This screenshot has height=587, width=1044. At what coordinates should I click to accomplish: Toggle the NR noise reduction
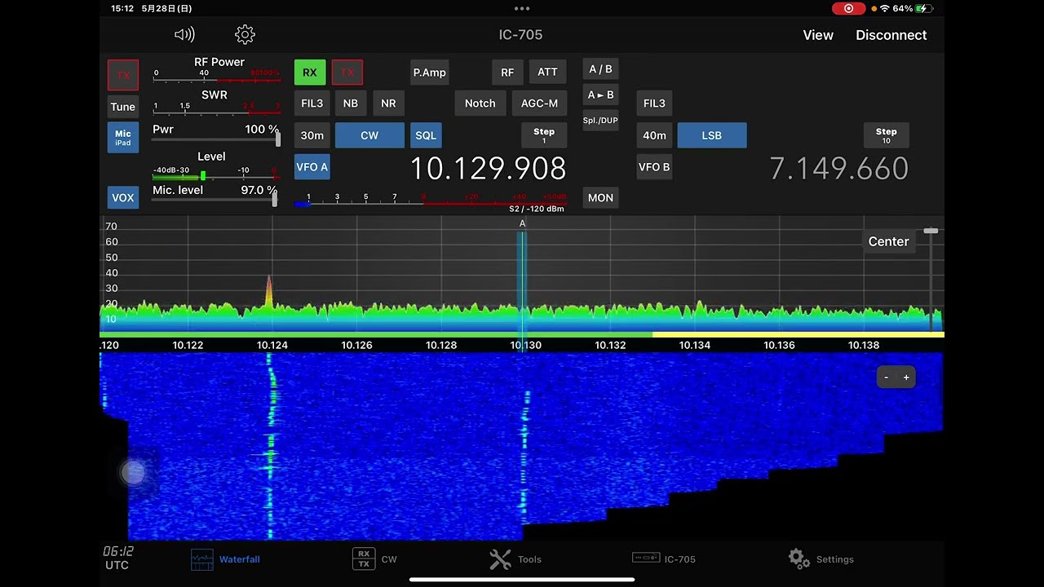pos(388,104)
